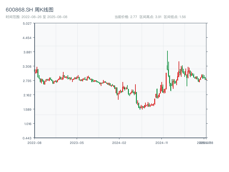Click the 1.016 y-axis label

[27, 124]
